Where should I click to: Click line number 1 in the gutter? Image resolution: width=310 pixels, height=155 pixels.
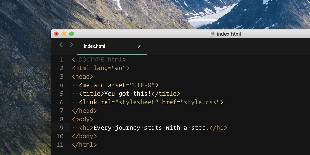point(62,59)
